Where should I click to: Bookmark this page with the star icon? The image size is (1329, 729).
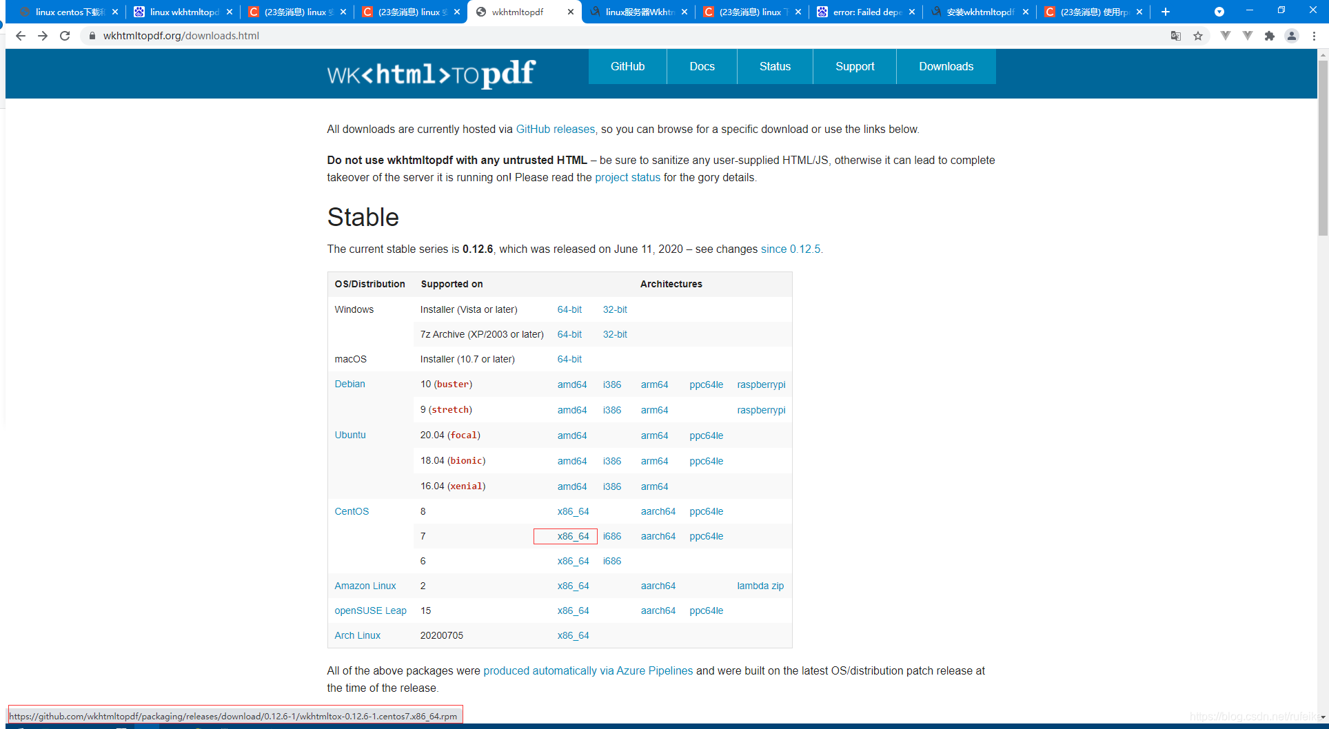pos(1198,36)
